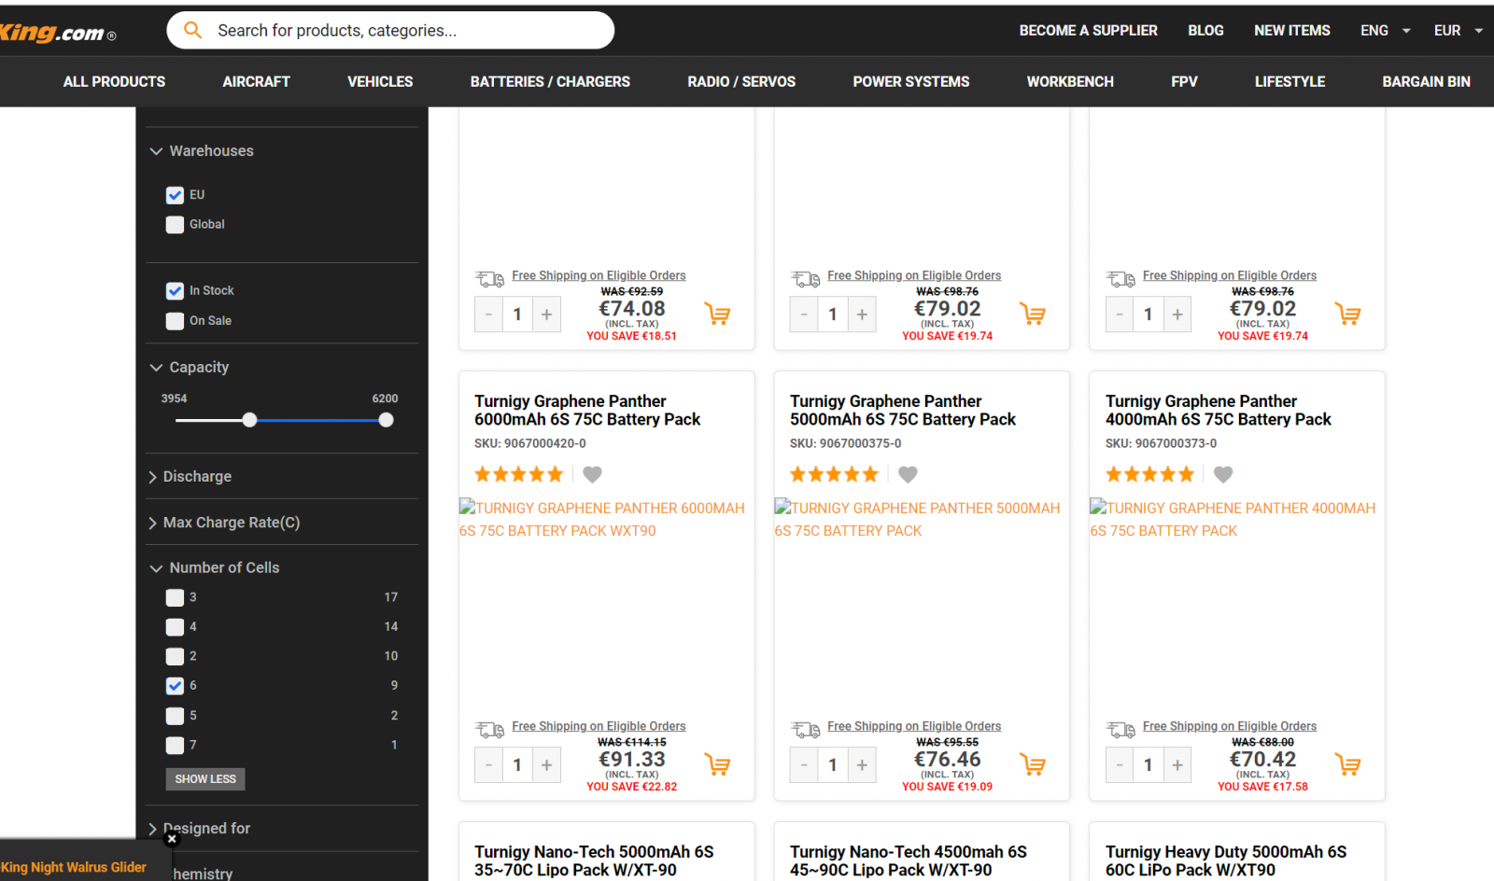Open the WORKBENCH menu
The height and width of the screenshot is (881, 1494).
pos(1070,82)
